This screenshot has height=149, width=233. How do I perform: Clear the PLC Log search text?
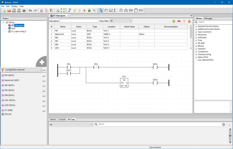click(x=223, y=125)
